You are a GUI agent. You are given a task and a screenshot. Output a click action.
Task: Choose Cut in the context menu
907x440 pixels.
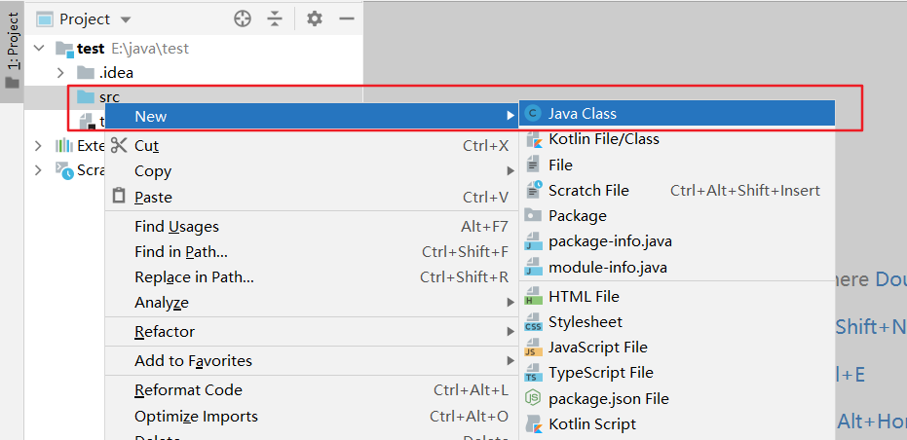click(312, 146)
